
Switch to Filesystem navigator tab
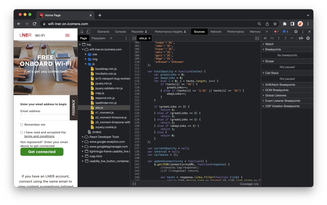pos(98,38)
